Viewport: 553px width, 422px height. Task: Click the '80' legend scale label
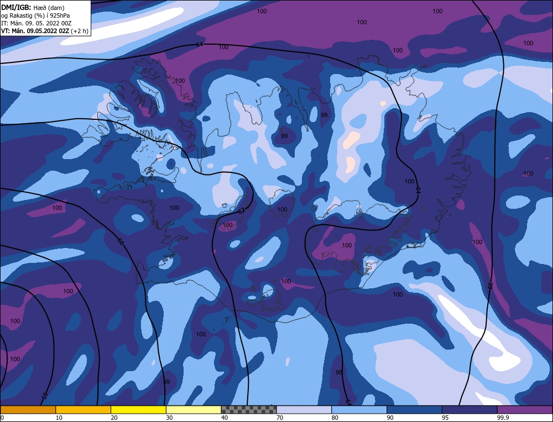click(335, 418)
